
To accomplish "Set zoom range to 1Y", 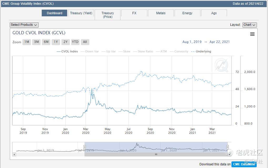I will (56, 42).
